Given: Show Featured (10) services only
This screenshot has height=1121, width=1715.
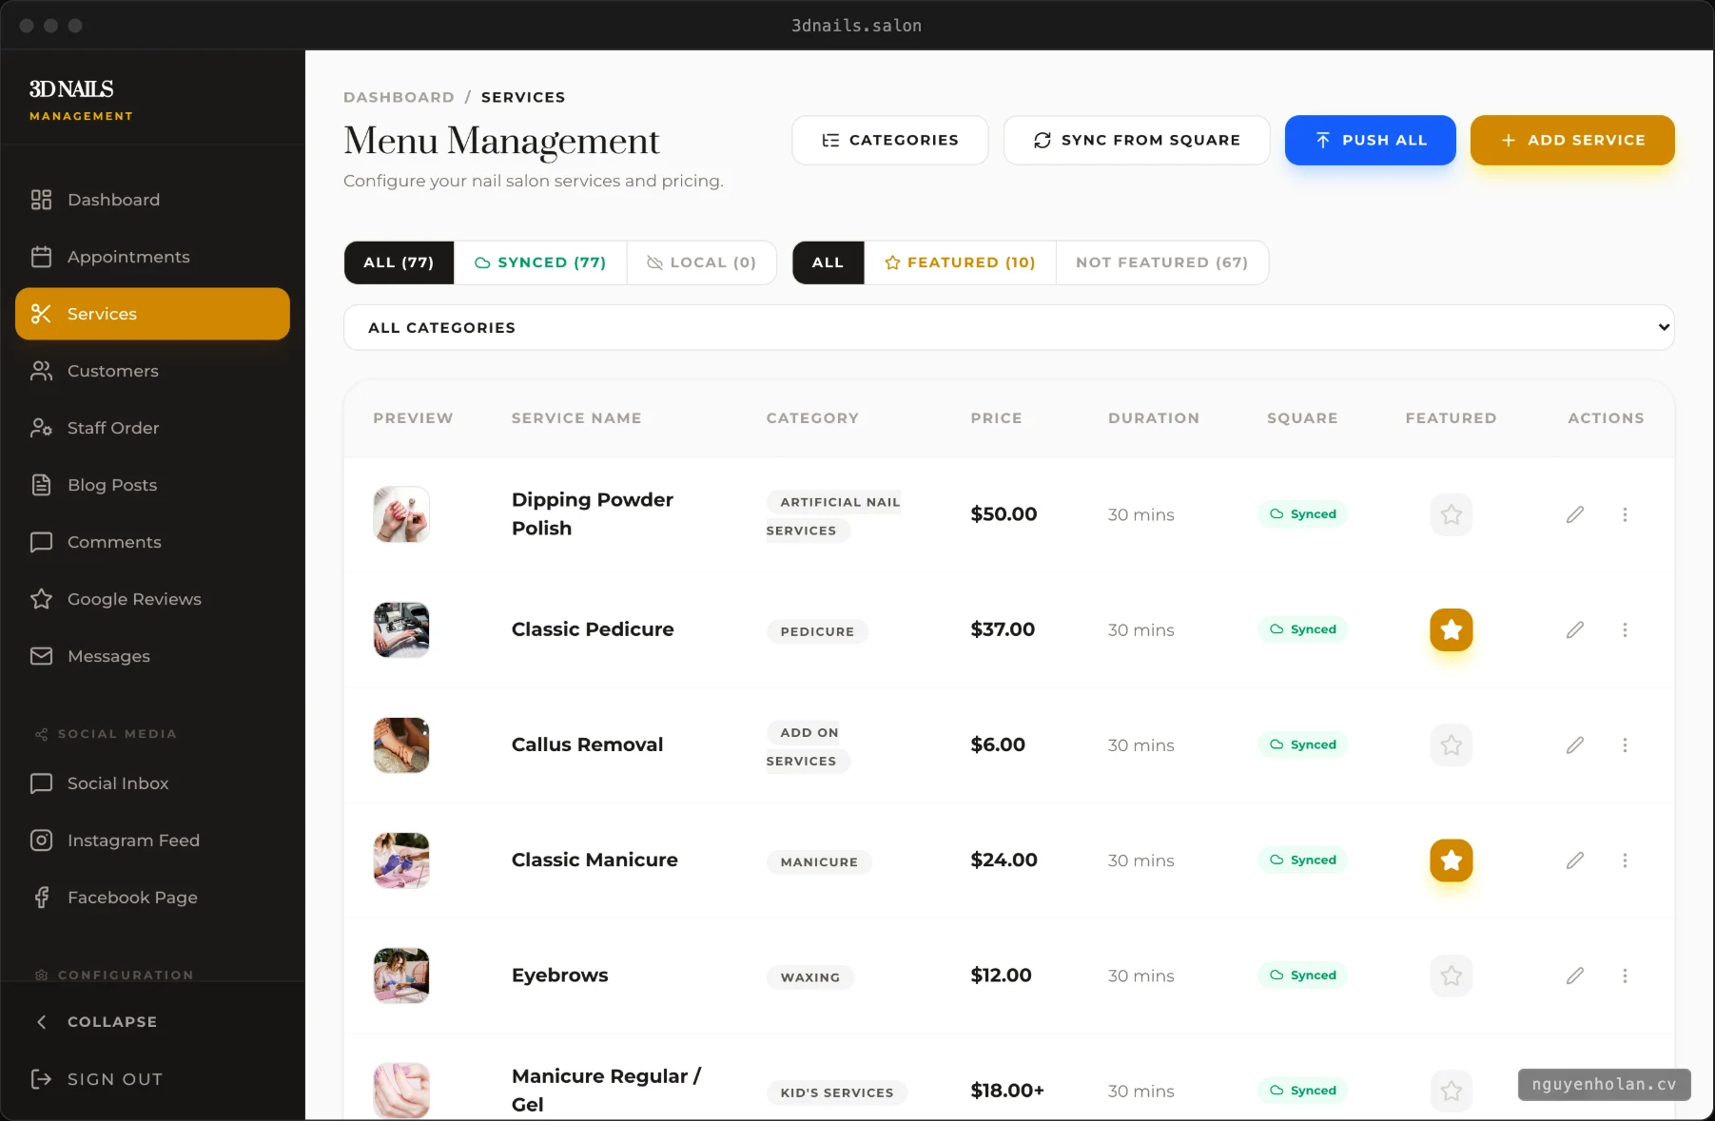Looking at the screenshot, I should 960,262.
